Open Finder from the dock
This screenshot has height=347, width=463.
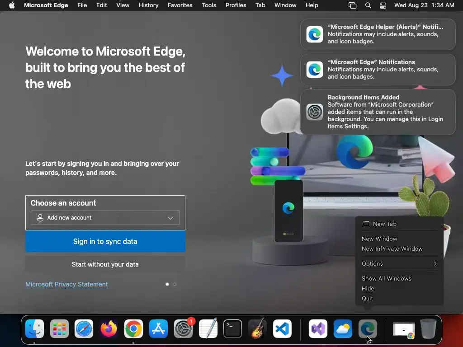point(34,328)
